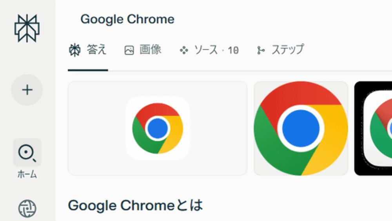Open the ステップ tab

click(281, 49)
